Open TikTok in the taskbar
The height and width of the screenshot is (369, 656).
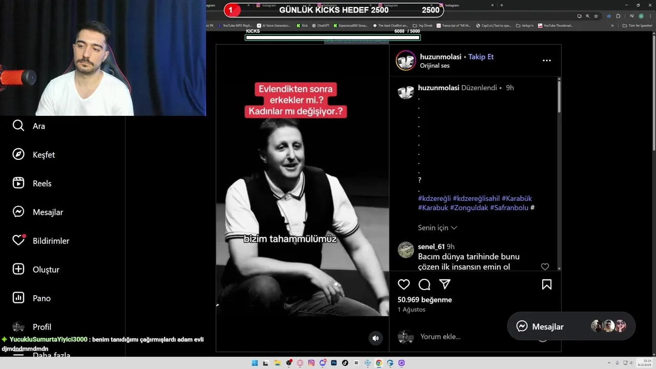click(345, 363)
